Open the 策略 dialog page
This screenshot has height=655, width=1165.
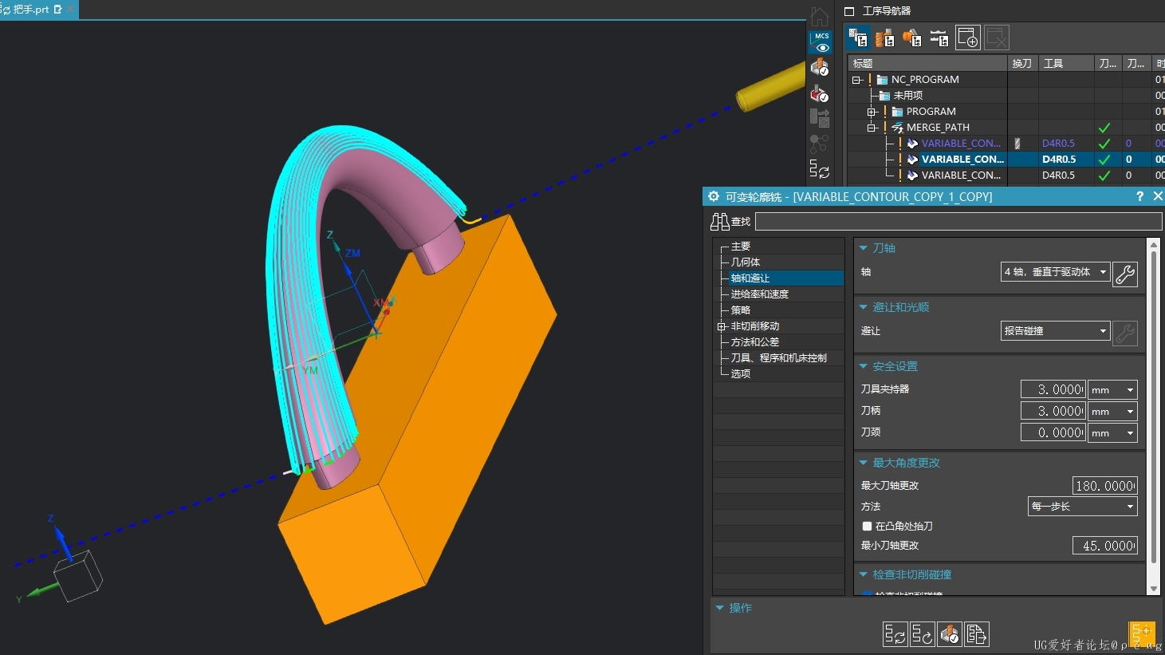click(741, 310)
